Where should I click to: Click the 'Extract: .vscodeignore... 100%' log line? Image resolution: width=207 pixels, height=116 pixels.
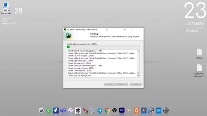[x=80, y=71]
